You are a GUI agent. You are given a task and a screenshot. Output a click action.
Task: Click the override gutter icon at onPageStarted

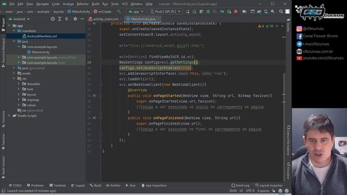coord(94,96)
